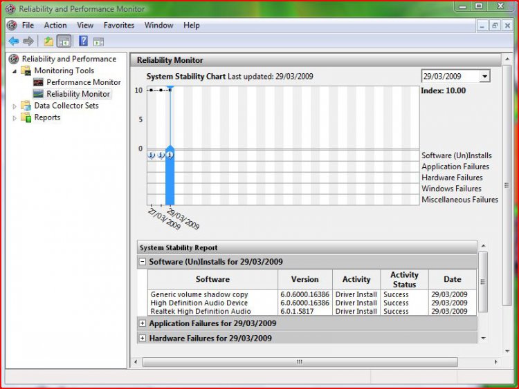Open the Window menu

(159, 26)
